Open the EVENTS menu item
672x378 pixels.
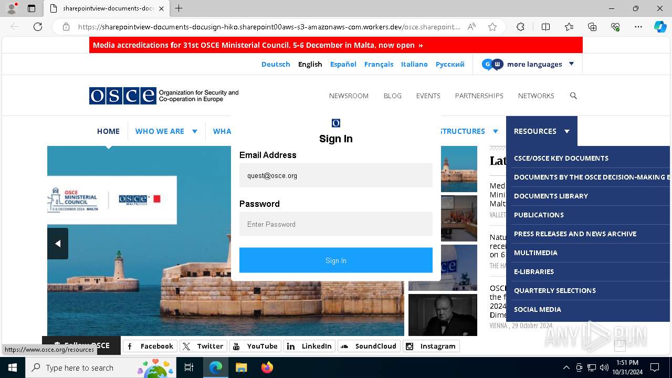[428, 96]
